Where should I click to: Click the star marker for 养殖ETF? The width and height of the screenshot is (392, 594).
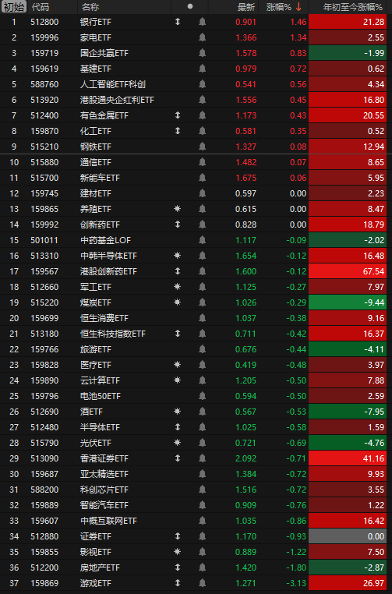pos(177,209)
